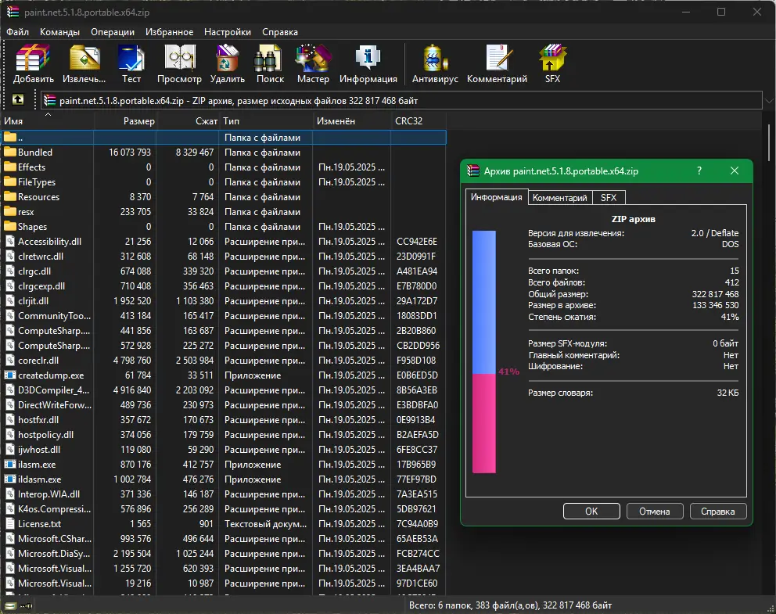Go up one folder level arrow
The image size is (776, 614).
(x=18, y=100)
